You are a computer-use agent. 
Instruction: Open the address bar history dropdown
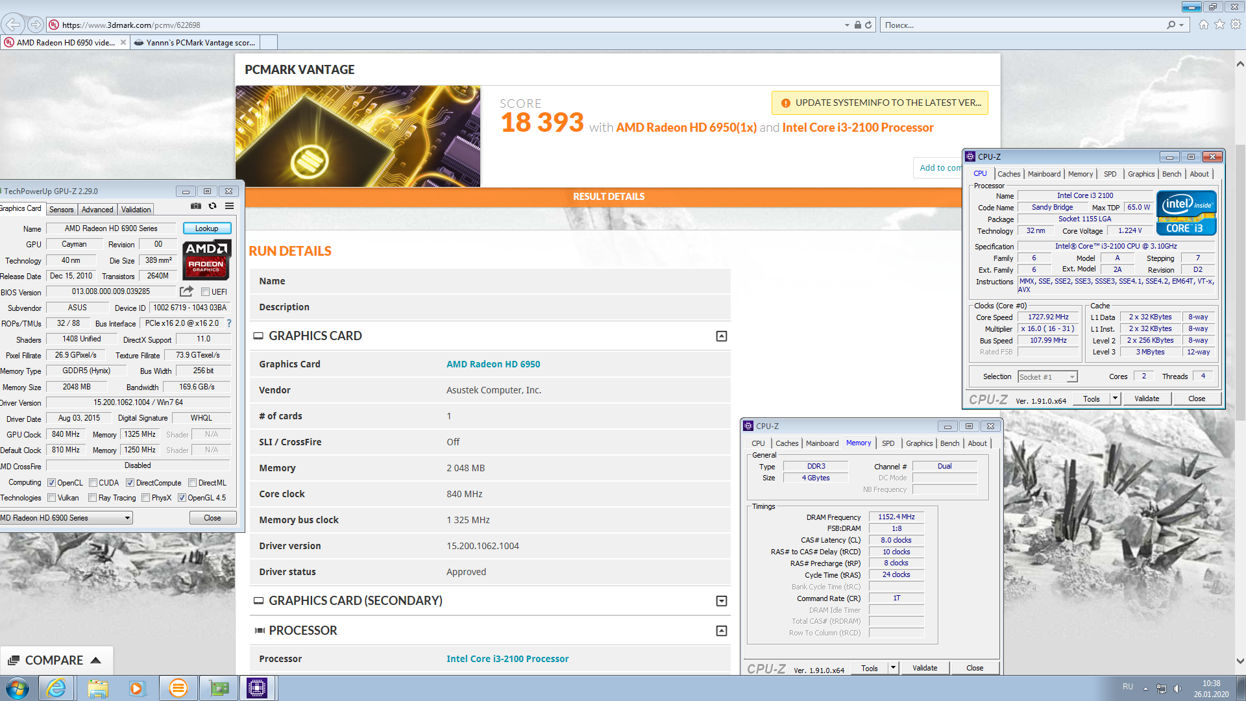click(x=847, y=25)
